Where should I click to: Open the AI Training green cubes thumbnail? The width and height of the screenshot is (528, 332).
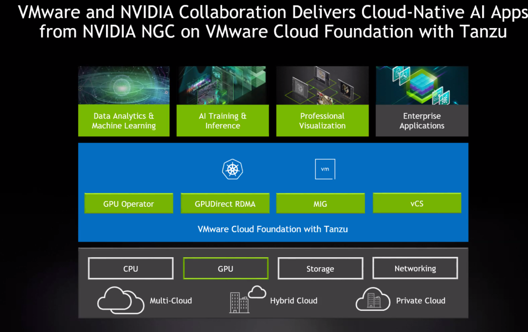(223, 85)
